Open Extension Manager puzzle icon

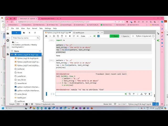8,54
